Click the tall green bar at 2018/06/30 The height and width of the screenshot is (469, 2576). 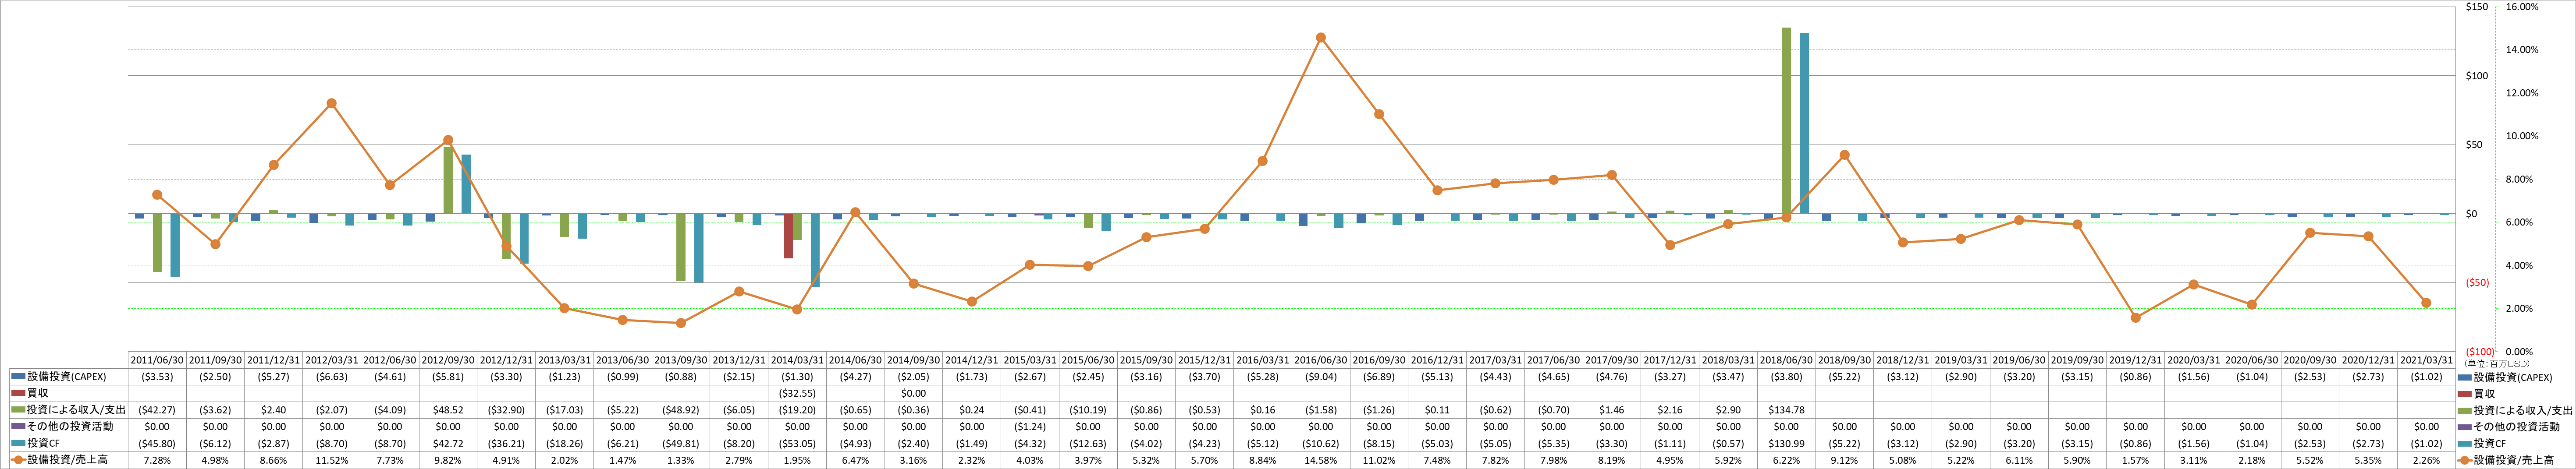(1787, 121)
